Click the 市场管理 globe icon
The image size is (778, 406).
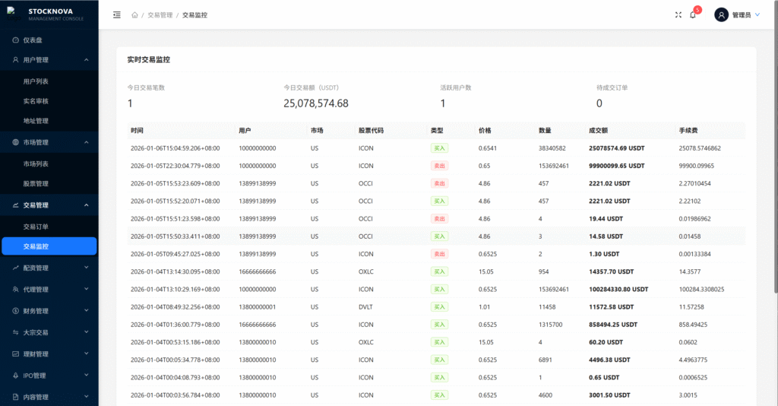pos(16,142)
